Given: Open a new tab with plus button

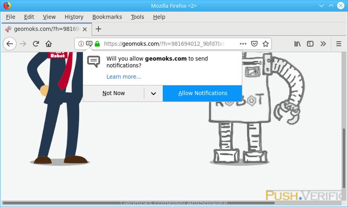Looking at the screenshot, I should (98, 29).
